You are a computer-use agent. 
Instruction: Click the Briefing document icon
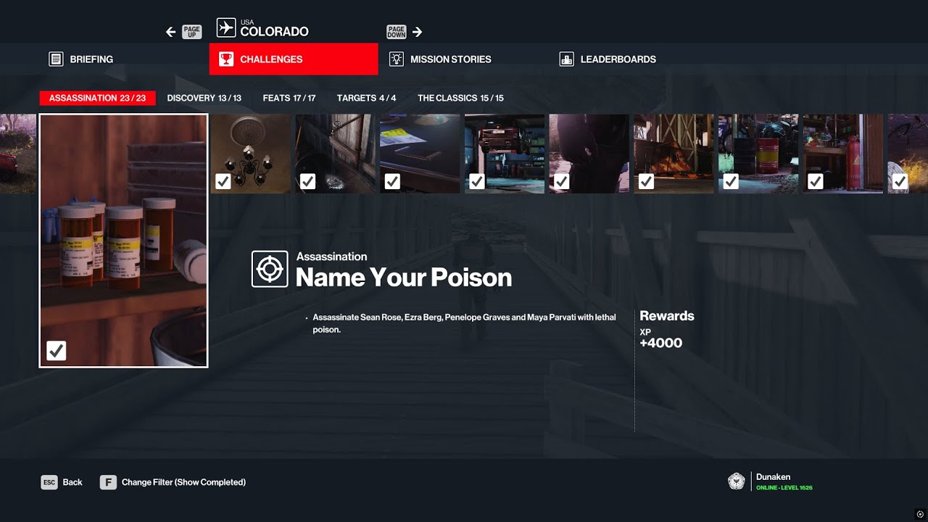tap(56, 59)
